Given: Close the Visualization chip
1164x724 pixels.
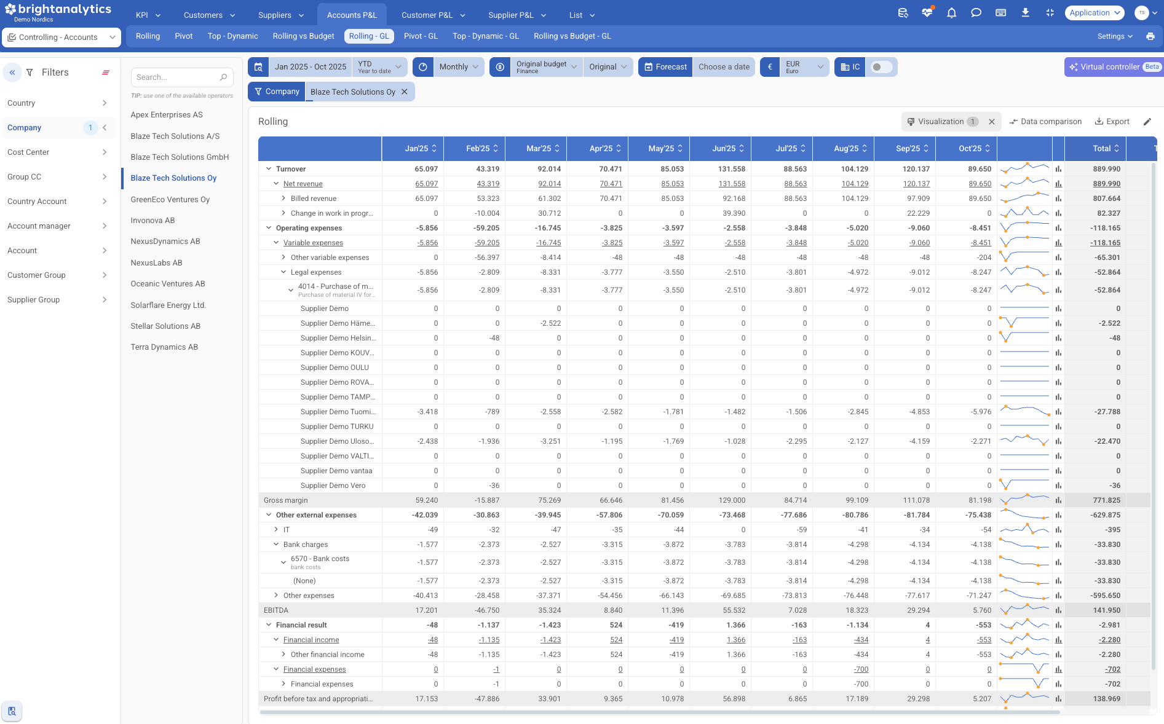Looking at the screenshot, I should coord(991,122).
